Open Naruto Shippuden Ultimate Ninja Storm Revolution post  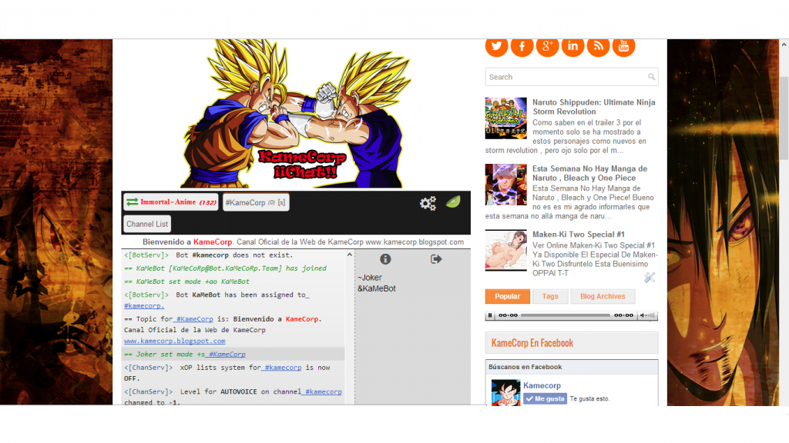click(x=594, y=107)
